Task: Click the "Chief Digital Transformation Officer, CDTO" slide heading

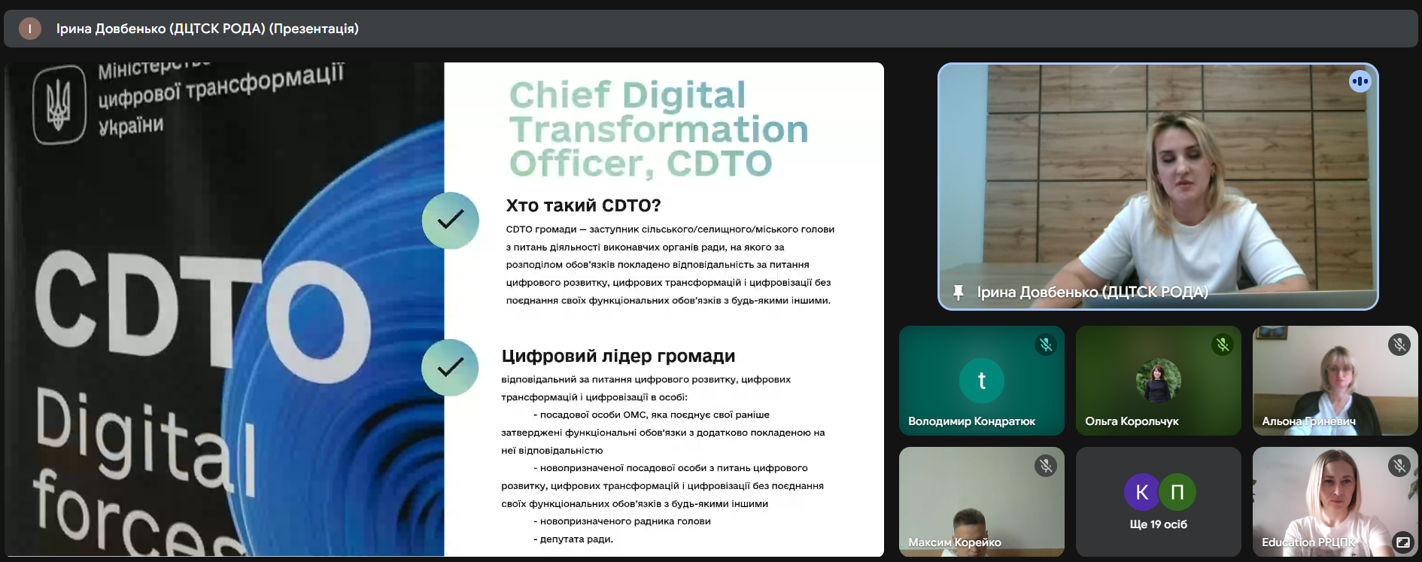Action: point(658,129)
